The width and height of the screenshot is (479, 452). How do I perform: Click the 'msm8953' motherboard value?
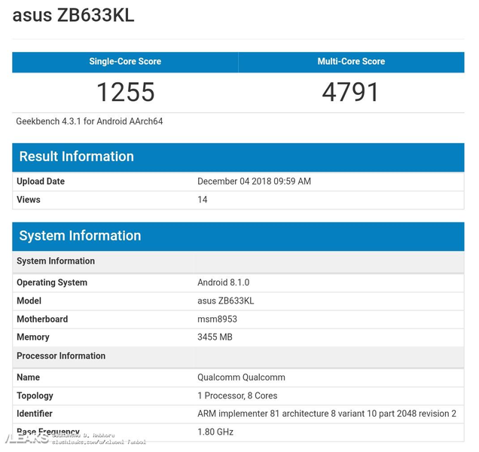217,319
